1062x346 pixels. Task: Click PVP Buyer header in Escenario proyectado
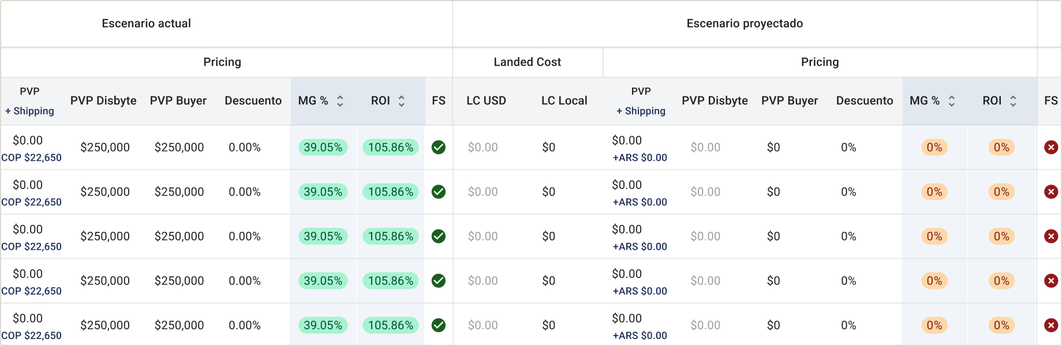(790, 101)
